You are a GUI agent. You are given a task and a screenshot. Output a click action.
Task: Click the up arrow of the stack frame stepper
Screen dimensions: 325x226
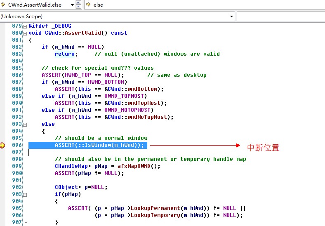pyautogui.click(x=79, y=3)
